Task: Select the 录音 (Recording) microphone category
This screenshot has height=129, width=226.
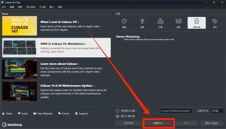Action: (142, 23)
